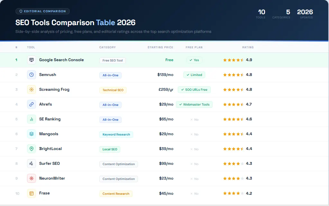This screenshot has height=206, width=329.
Task: Click the shield icon in Editorial Comparison badge
Action: [21, 11]
